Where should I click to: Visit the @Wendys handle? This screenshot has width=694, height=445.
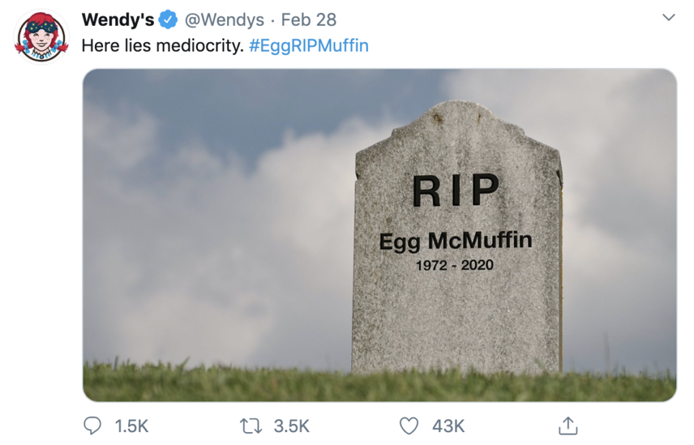[224, 19]
